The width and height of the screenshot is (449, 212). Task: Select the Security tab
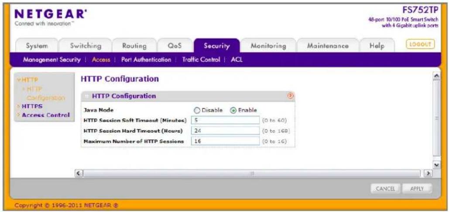(x=217, y=46)
